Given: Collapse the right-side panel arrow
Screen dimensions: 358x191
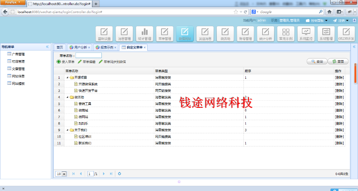Looking at the screenshot, I should click(354, 47).
